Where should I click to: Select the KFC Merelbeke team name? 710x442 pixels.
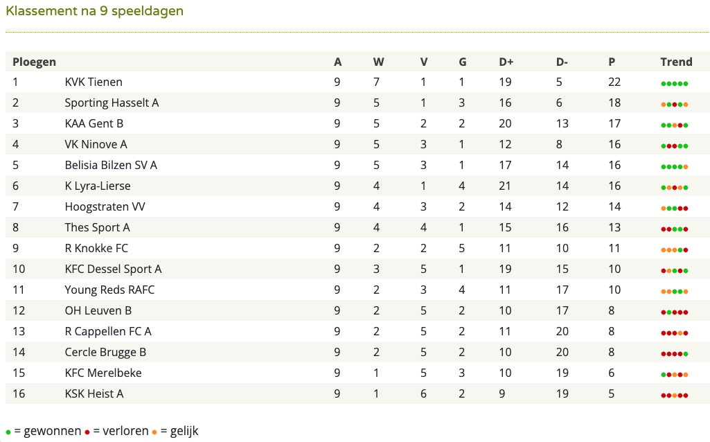pos(103,373)
